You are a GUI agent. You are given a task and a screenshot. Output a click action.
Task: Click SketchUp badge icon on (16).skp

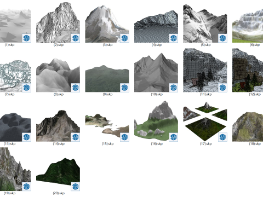(174, 137)
